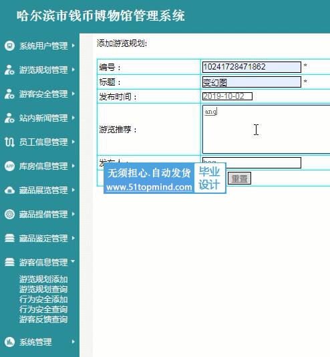Screen dimensions: 330x357
Task: Focus the 编号 number input field
Action: 252,67
